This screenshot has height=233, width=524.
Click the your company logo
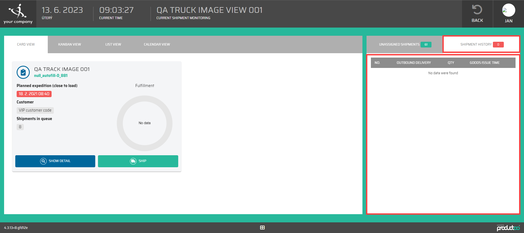(18, 14)
